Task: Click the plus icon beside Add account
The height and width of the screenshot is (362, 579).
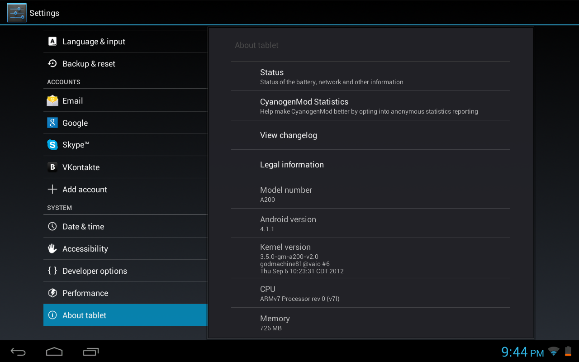Action: 52,189
